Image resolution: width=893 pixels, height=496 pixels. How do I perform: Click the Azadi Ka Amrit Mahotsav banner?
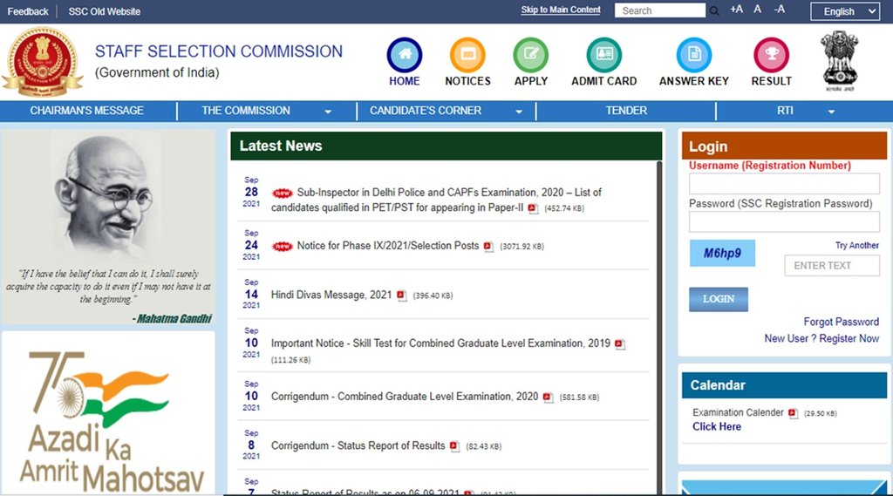tap(108, 415)
